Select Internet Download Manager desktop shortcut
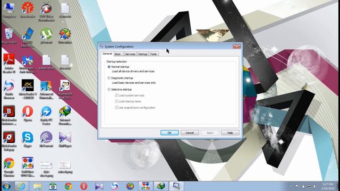Viewport: 340px width, 191px height. coord(65,115)
